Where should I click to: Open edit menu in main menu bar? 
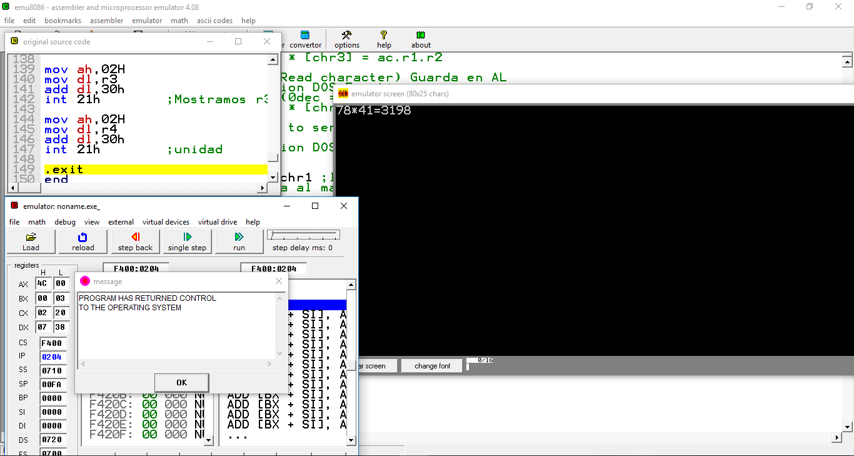(29, 21)
